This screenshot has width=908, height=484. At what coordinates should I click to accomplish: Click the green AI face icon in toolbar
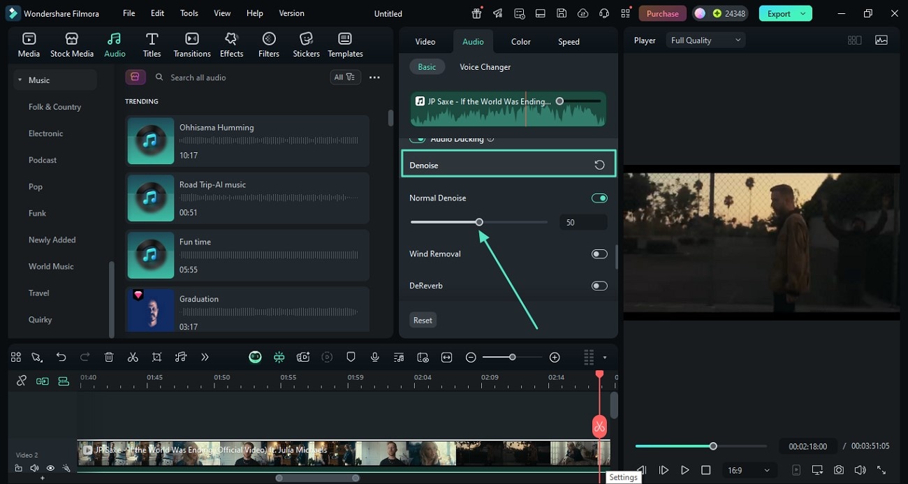point(256,357)
